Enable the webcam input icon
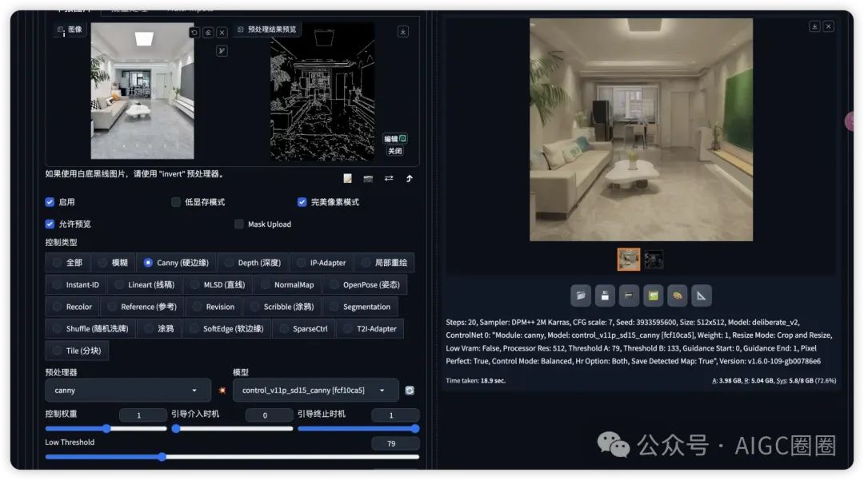The width and height of the screenshot is (864, 480). click(368, 178)
